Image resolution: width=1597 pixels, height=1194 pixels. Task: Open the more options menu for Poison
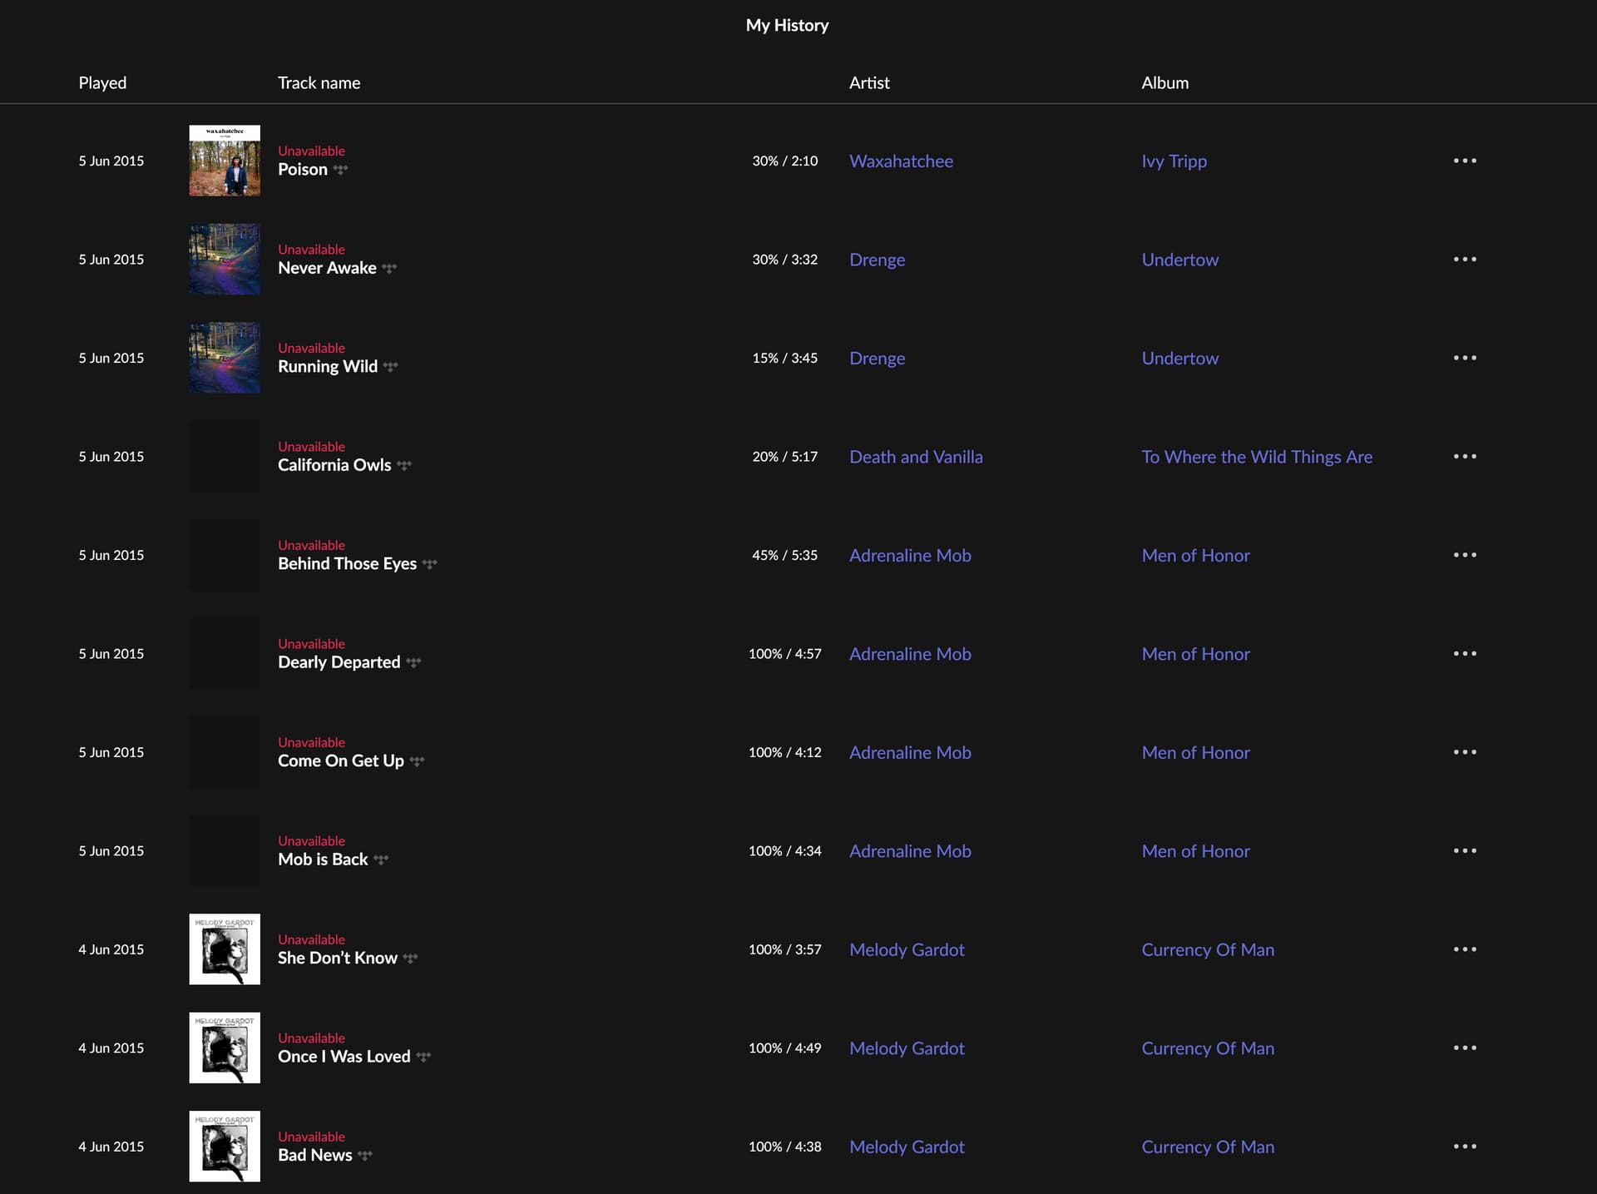click(x=1465, y=161)
